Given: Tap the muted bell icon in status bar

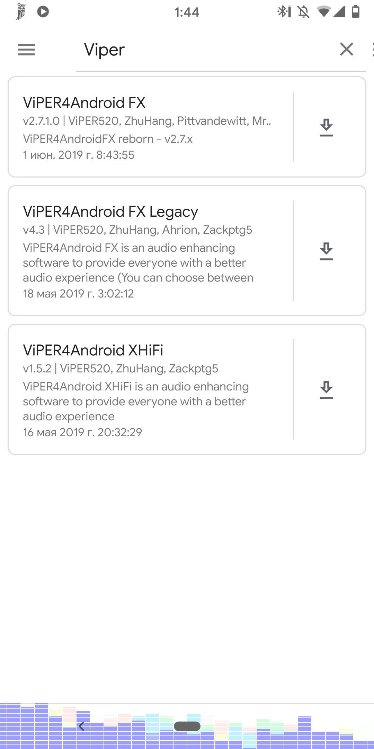Looking at the screenshot, I should click(303, 12).
